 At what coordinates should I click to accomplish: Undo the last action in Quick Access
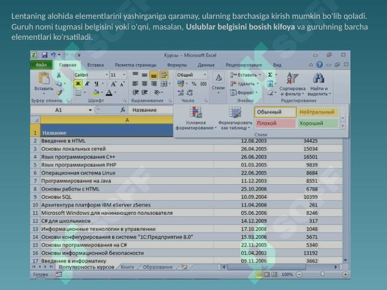click(x=53, y=55)
